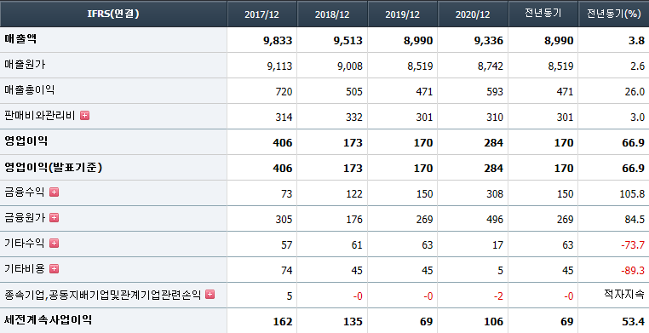This screenshot has height=333, width=649.
Task: Select the 매출액 row label
Action: tap(20, 39)
